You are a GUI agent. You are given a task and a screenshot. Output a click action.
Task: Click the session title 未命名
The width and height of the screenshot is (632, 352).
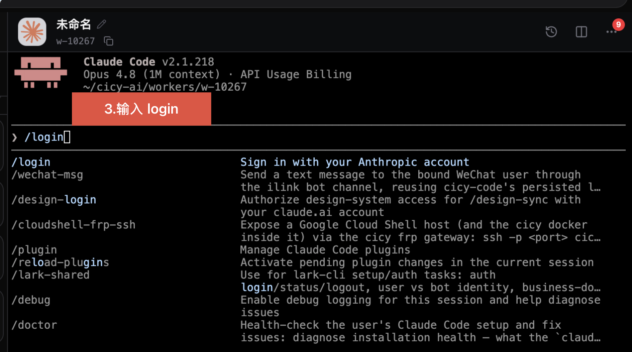pos(74,24)
